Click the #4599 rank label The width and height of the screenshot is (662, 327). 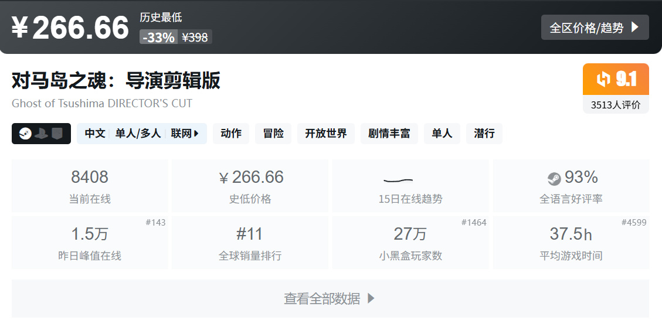coord(634,222)
